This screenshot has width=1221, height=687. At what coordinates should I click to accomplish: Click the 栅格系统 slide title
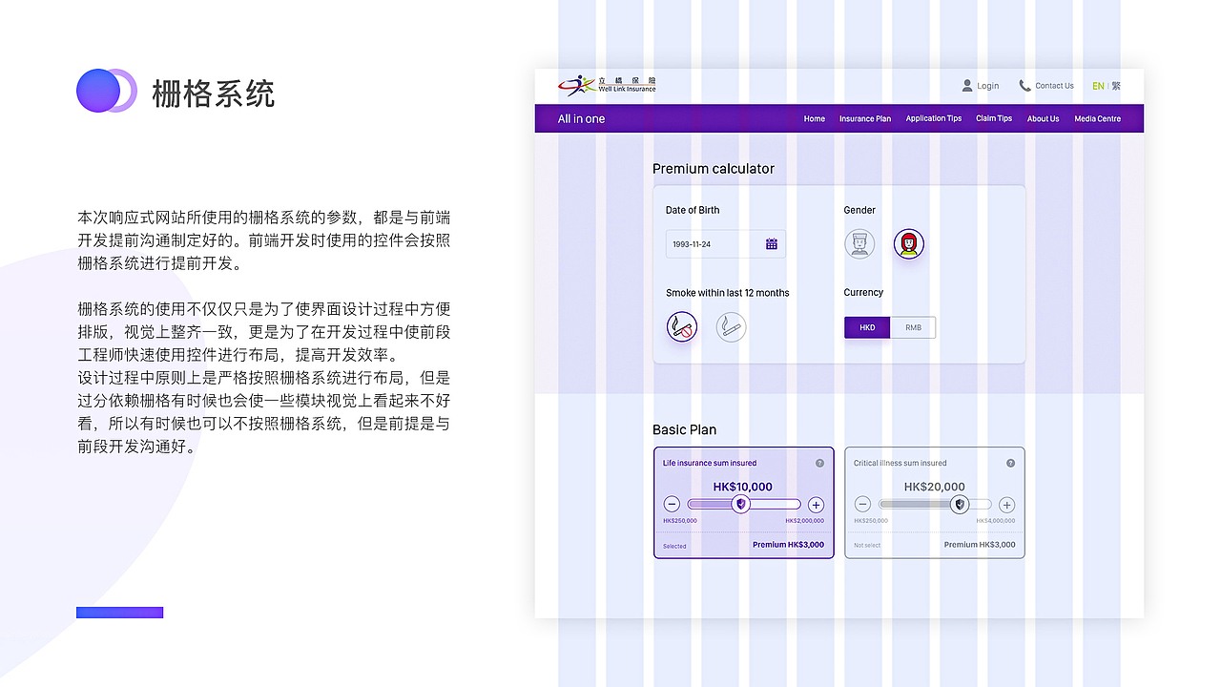(x=214, y=94)
